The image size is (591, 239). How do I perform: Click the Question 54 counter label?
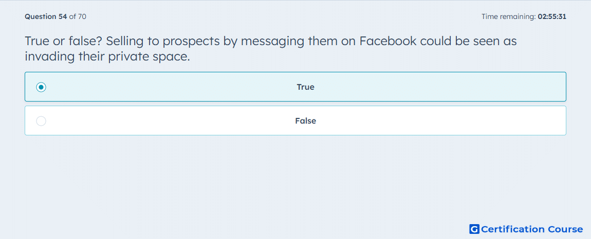tap(46, 16)
